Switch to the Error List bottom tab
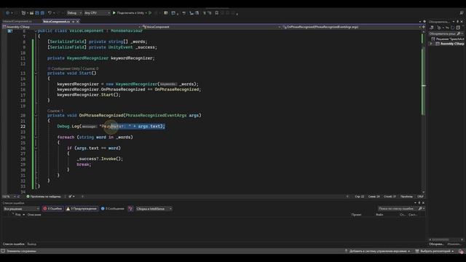 (14, 245)
